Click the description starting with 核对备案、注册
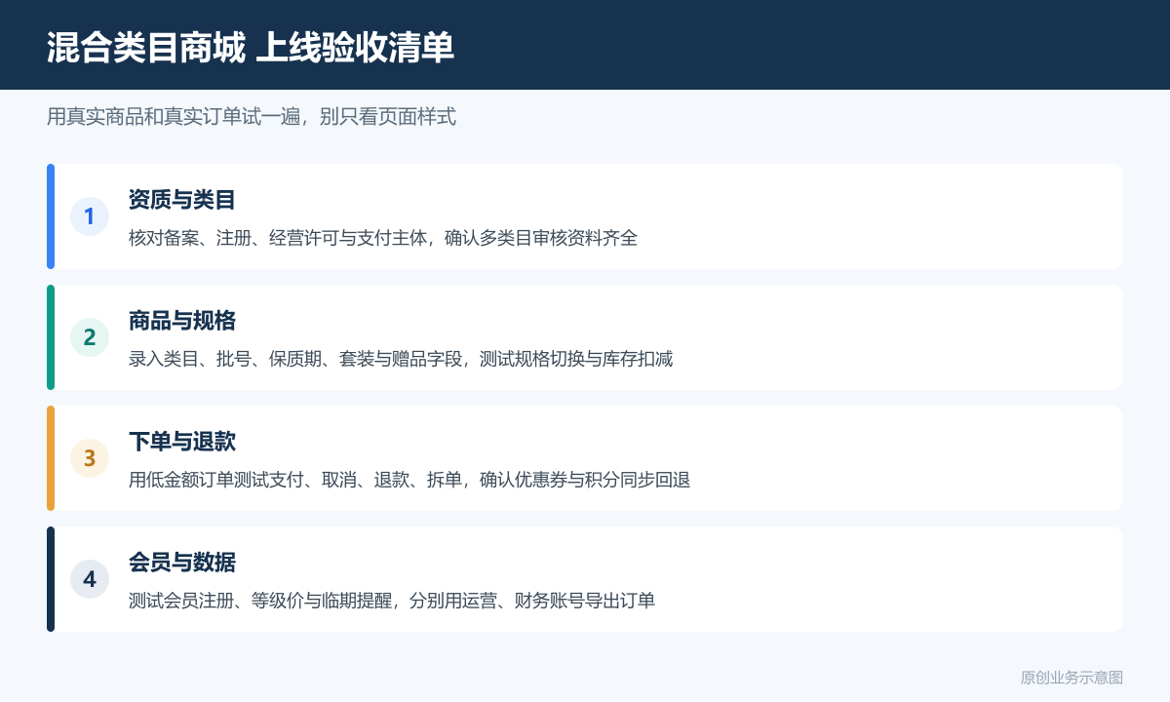Image resolution: width=1170 pixels, height=702 pixels. tap(383, 238)
